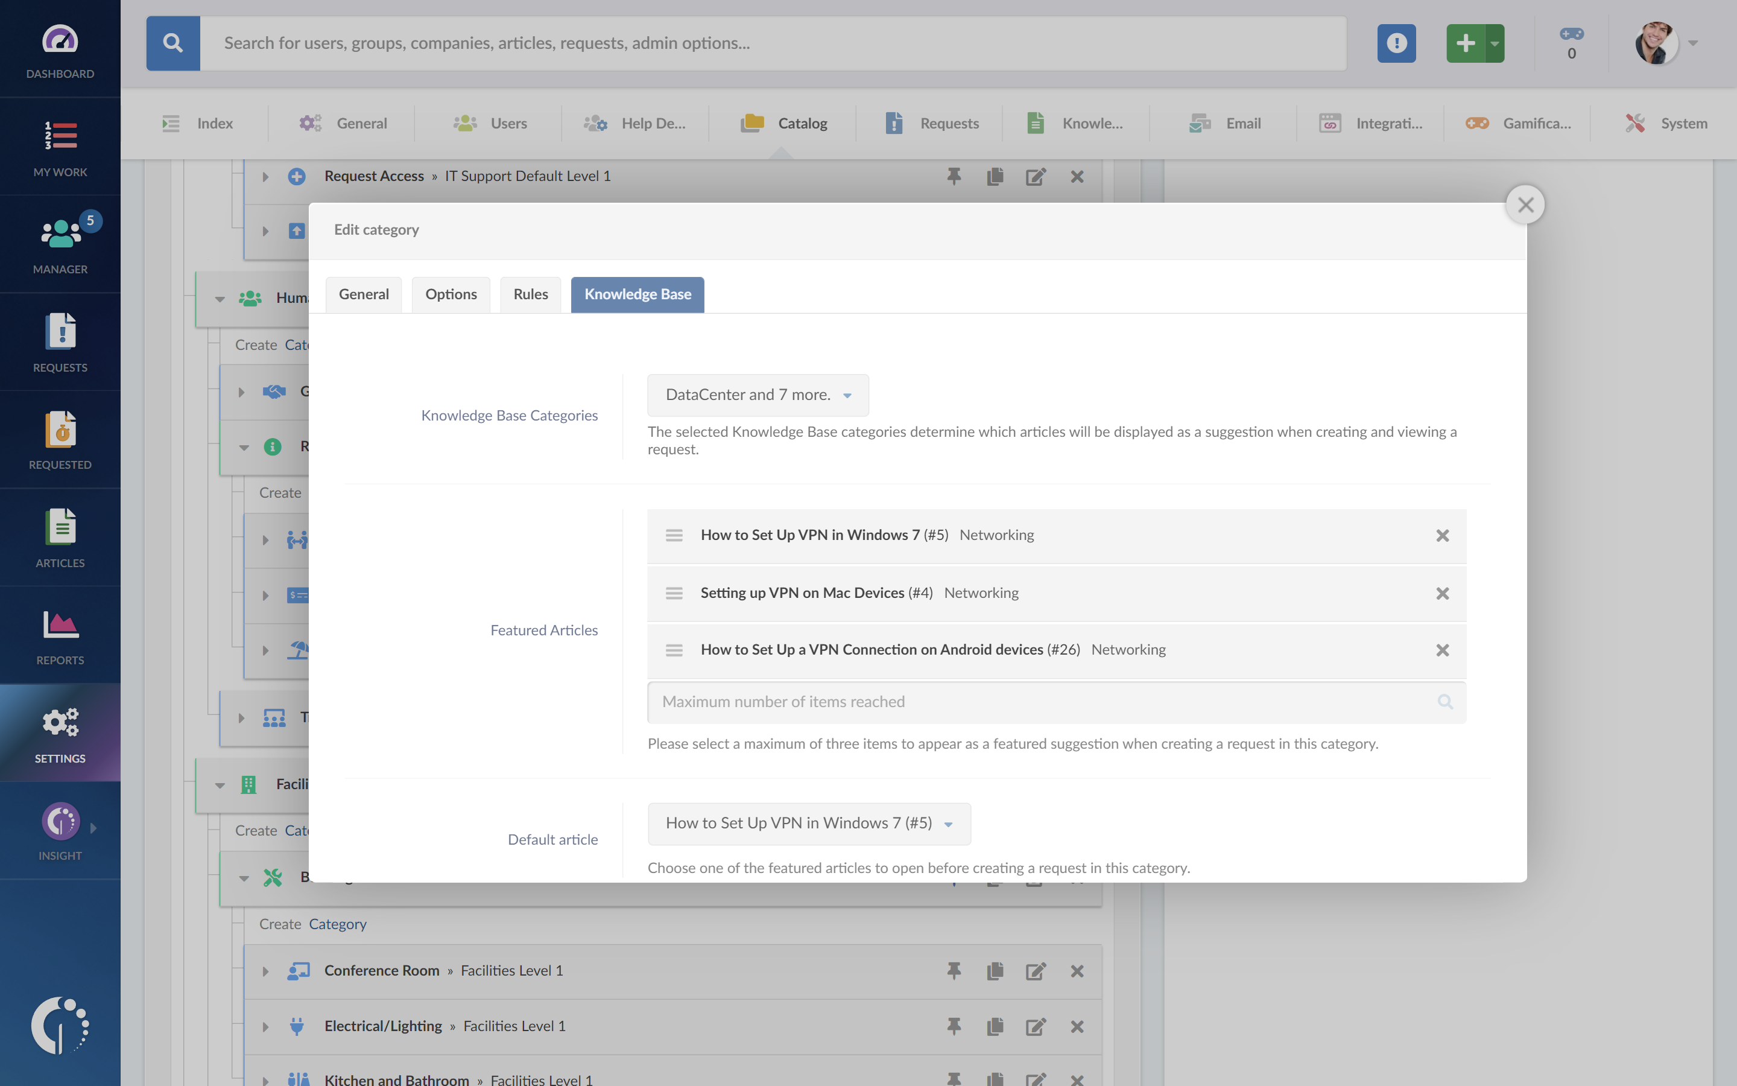Screen dimensions: 1737x1086
Task: Switch to the Rules tab
Action: [530, 293]
